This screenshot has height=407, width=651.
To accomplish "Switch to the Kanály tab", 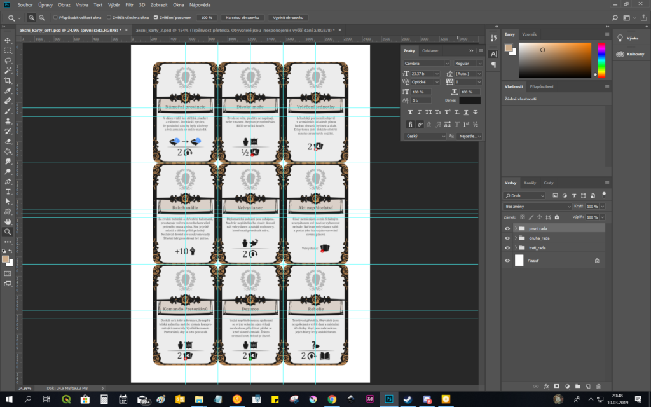I will tap(530, 183).
